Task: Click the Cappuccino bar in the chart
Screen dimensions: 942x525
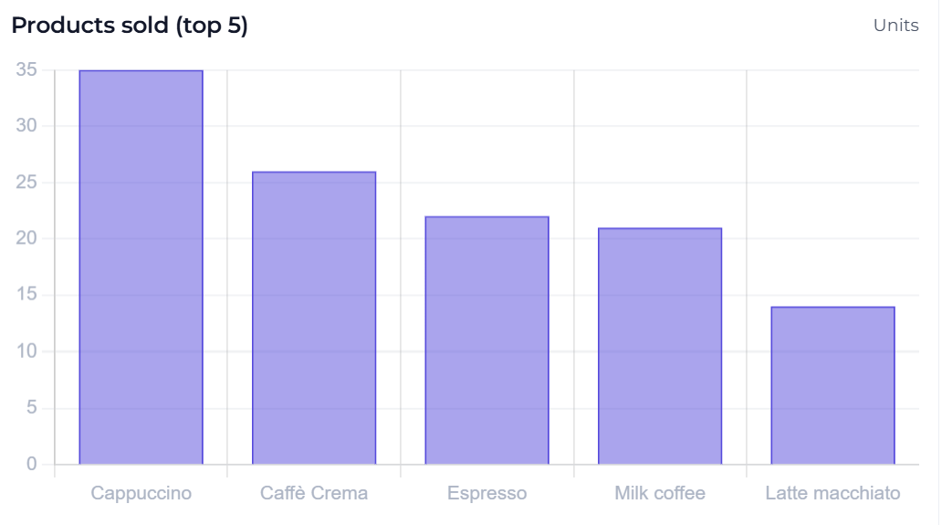Action: pos(141,267)
